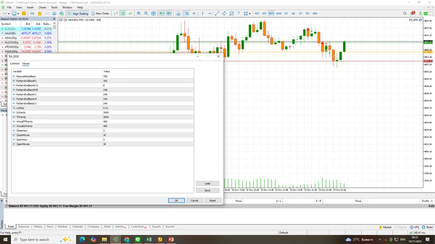Click the New Order button
This screenshot has width=435, height=244.
(100, 13)
